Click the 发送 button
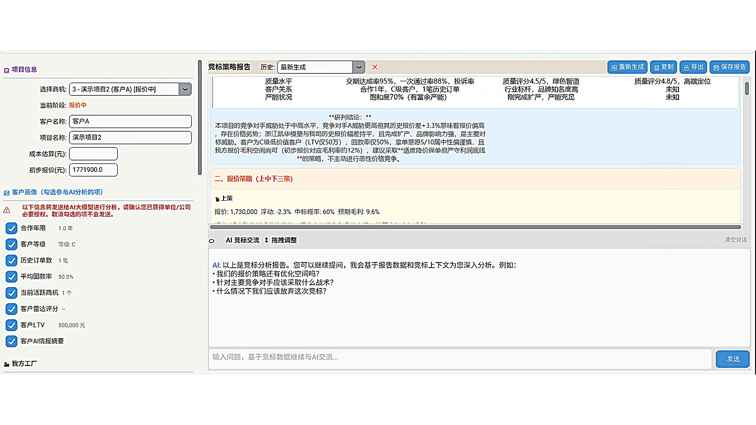The height and width of the screenshot is (425, 756). click(x=732, y=359)
